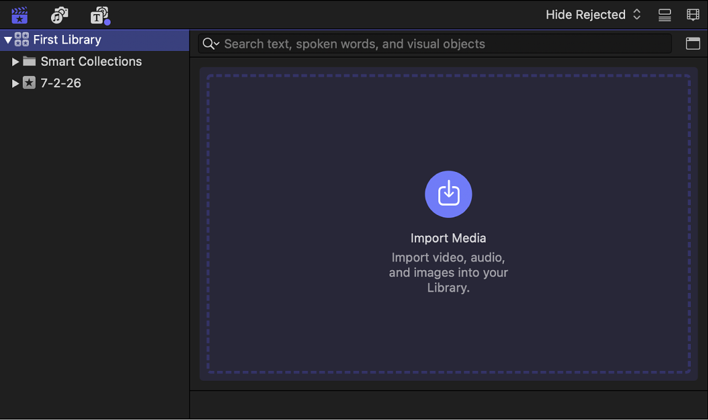The height and width of the screenshot is (420, 708).
Task: Open the search magnifier options menu
Action: (211, 44)
